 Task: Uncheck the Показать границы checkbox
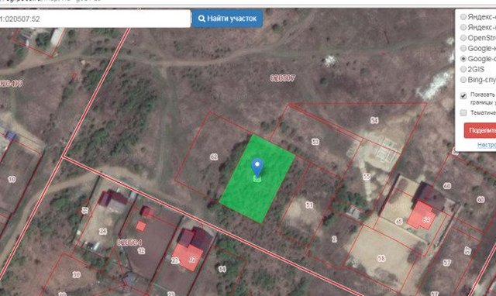(x=463, y=95)
